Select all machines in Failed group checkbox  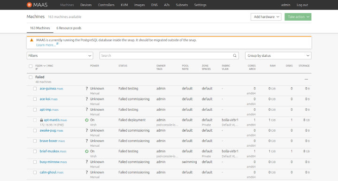tap(31, 77)
